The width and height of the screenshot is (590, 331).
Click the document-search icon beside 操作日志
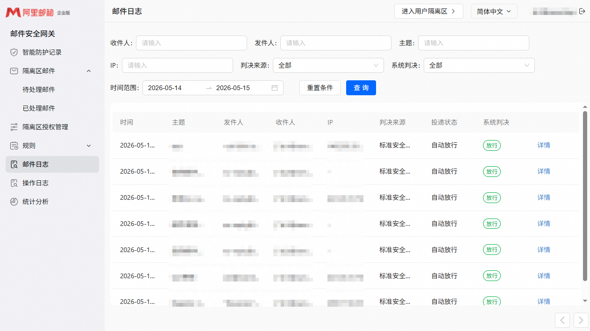(x=14, y=183)
